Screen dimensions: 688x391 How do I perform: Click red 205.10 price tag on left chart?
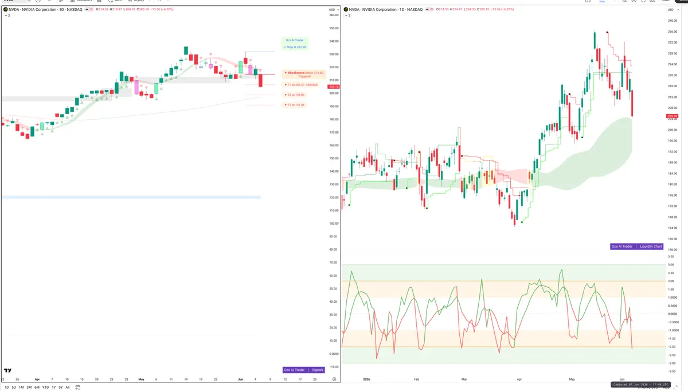(x=333, y=87)
